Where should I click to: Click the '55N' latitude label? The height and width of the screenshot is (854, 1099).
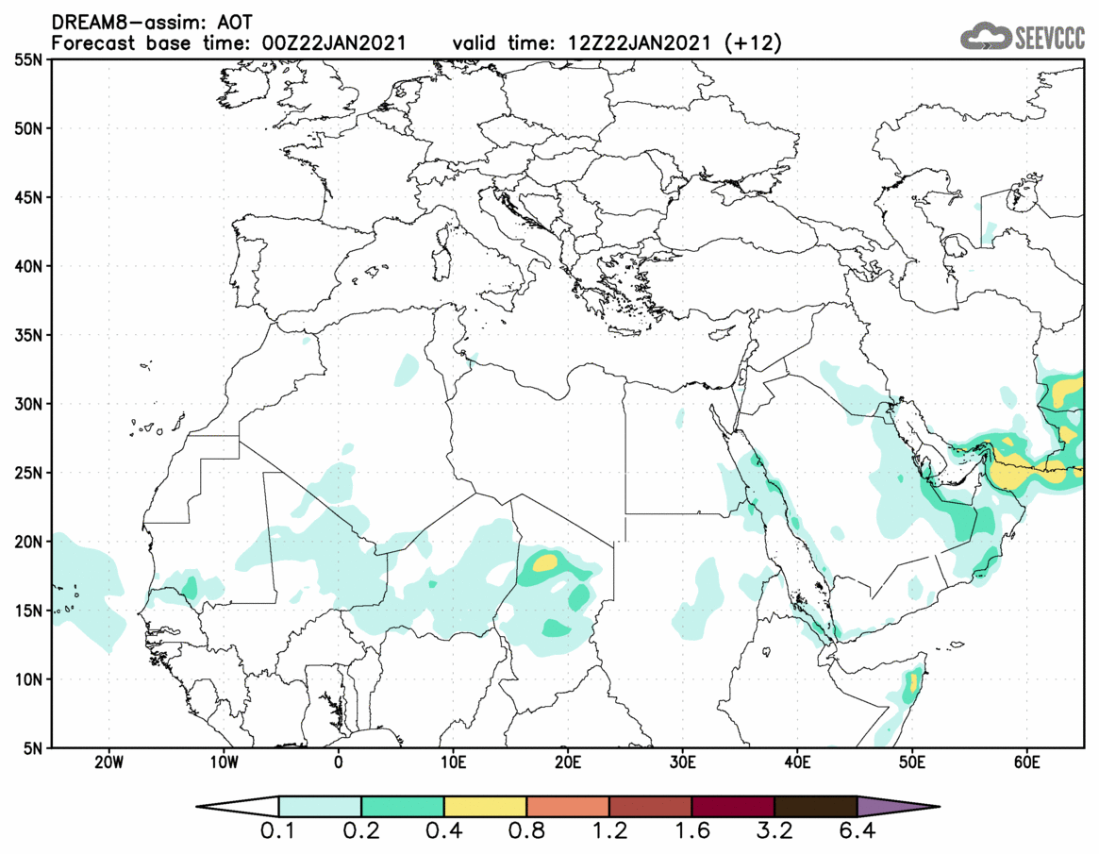(28, 60)
